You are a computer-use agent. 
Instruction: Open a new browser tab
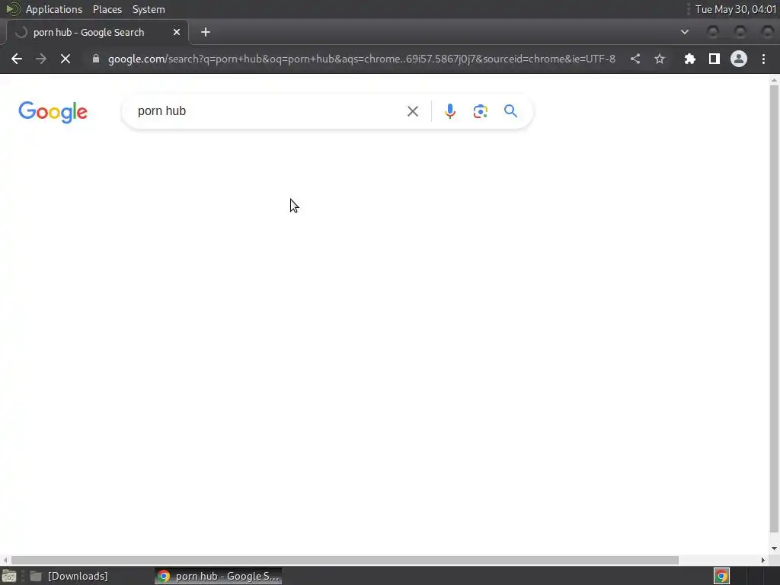pyautogui.click(x=206, y=32)
